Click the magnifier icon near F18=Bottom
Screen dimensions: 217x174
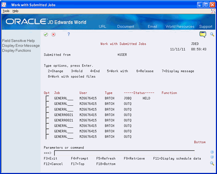pyautogui.click(x=212, y=163)
